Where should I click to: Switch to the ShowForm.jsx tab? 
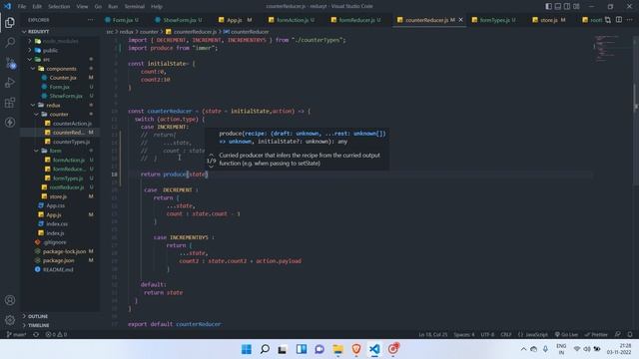point(179,20)
